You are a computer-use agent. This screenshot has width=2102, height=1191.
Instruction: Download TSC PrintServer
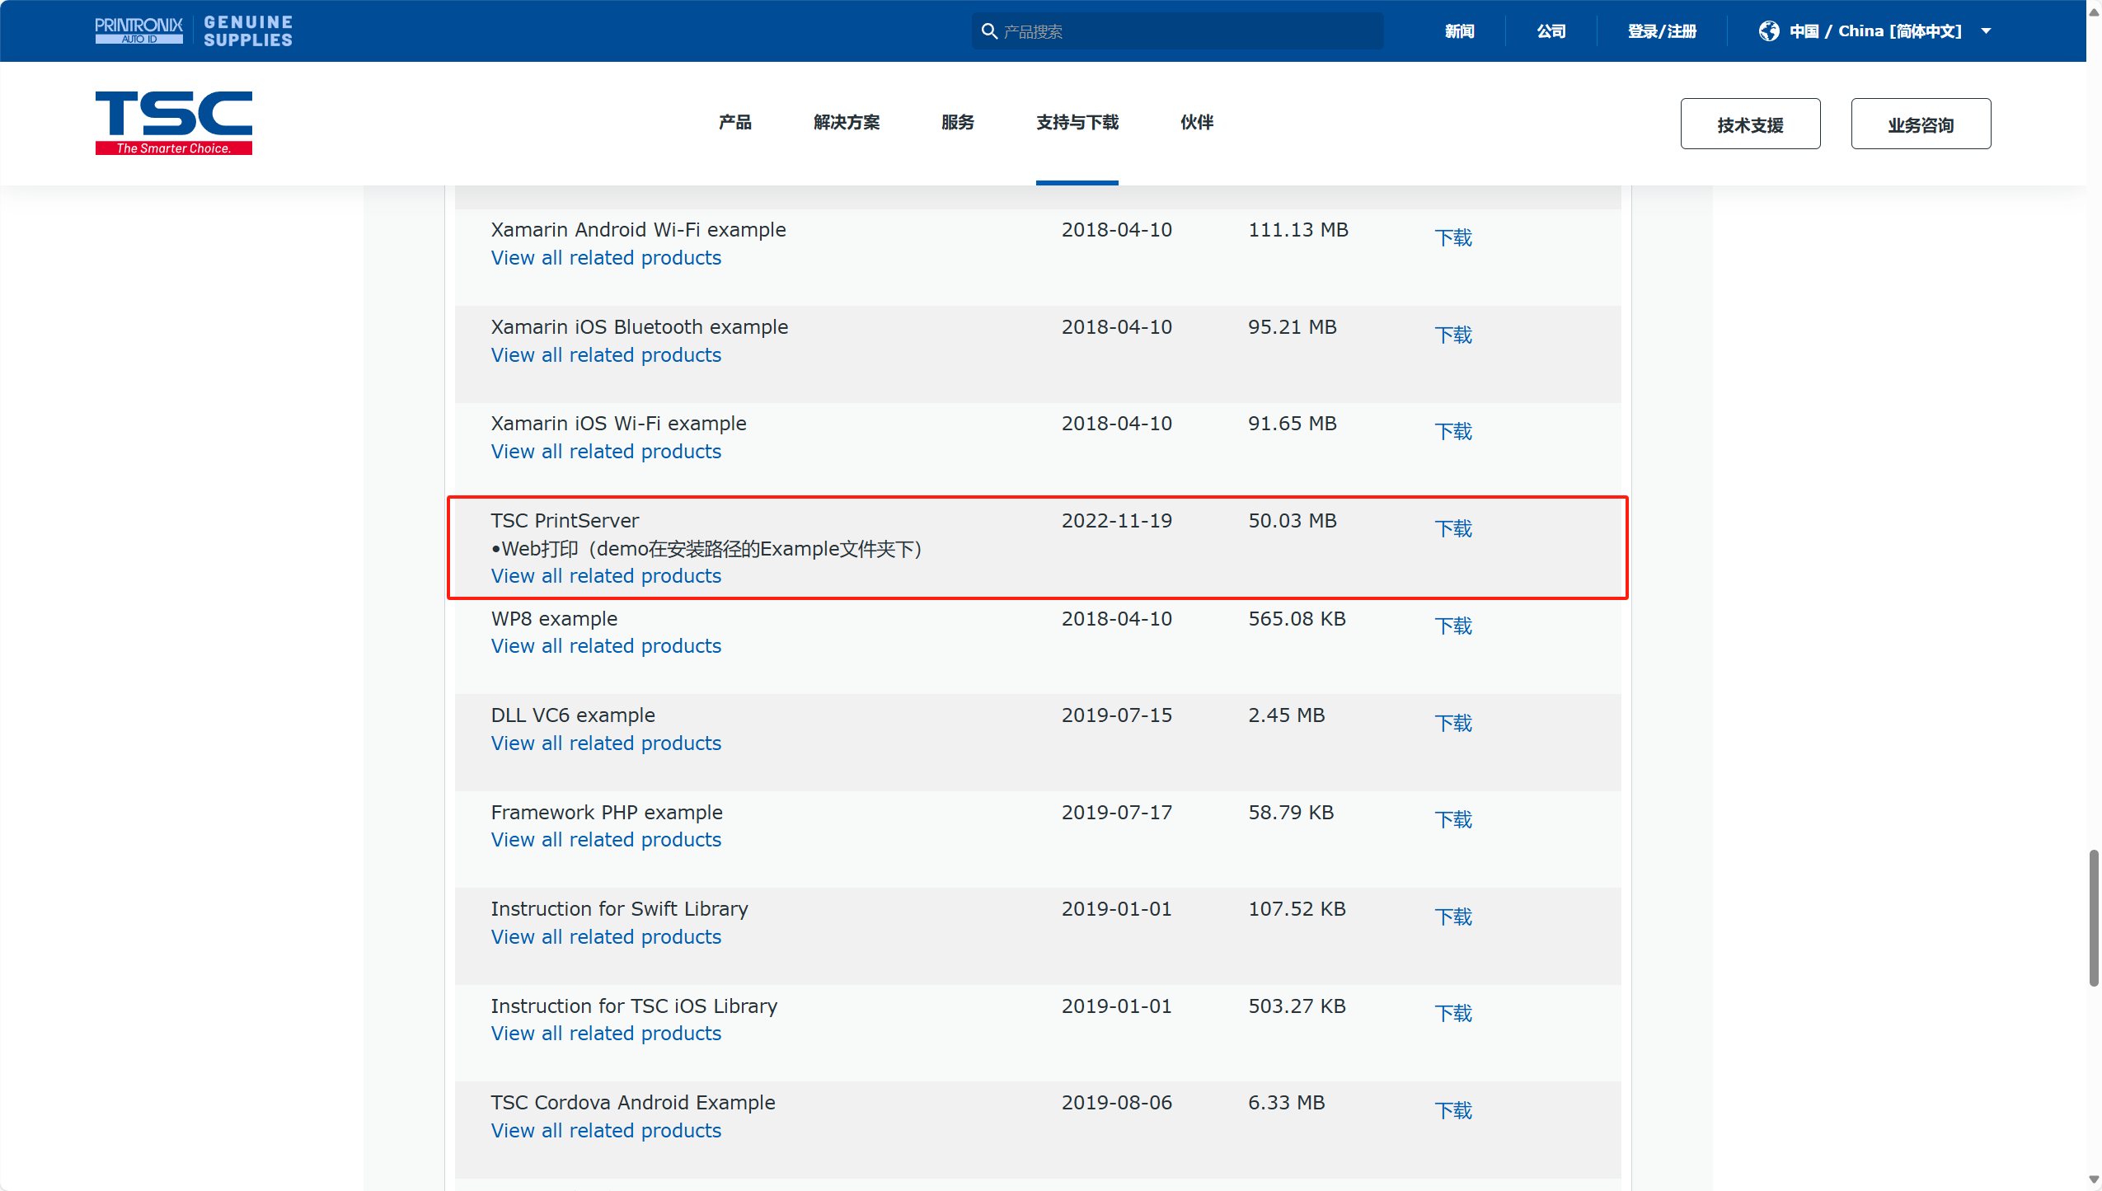pos(1453,529)
